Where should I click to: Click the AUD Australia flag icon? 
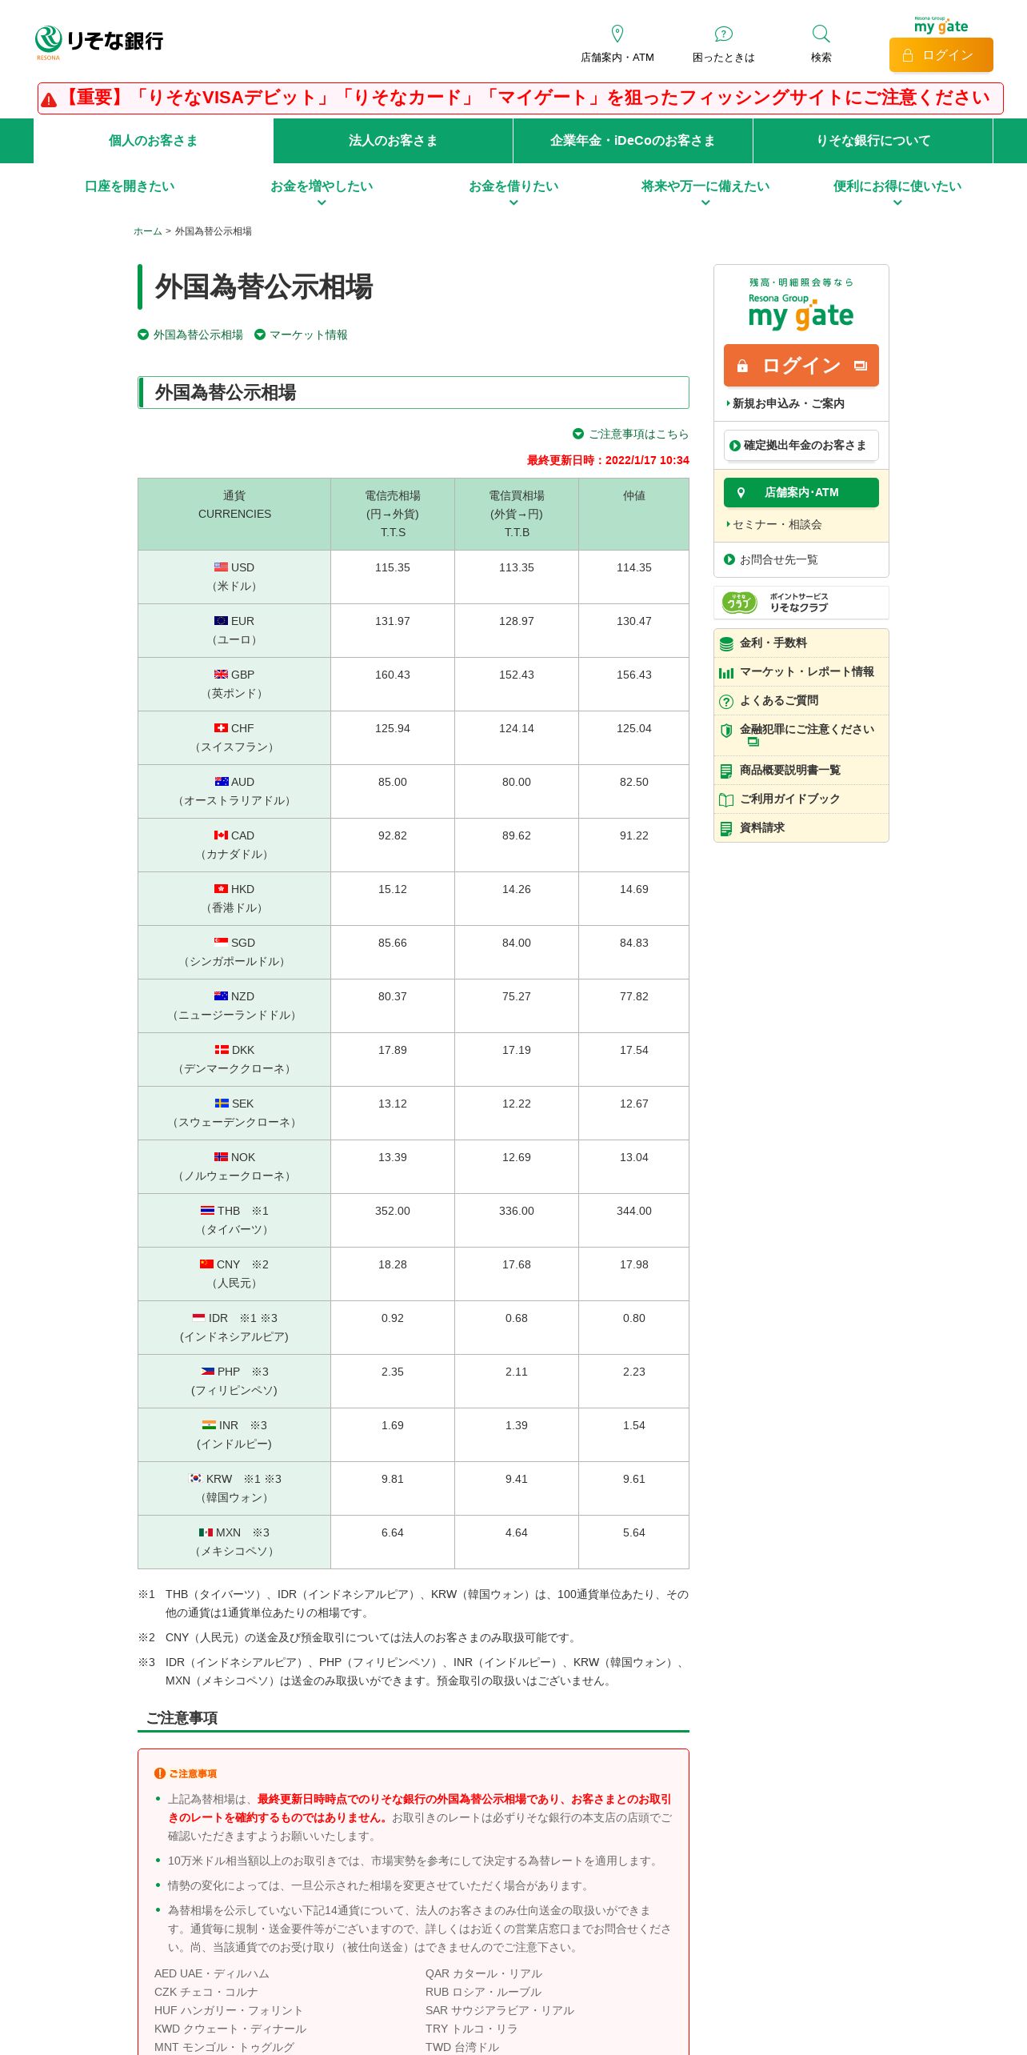(221, 782)
